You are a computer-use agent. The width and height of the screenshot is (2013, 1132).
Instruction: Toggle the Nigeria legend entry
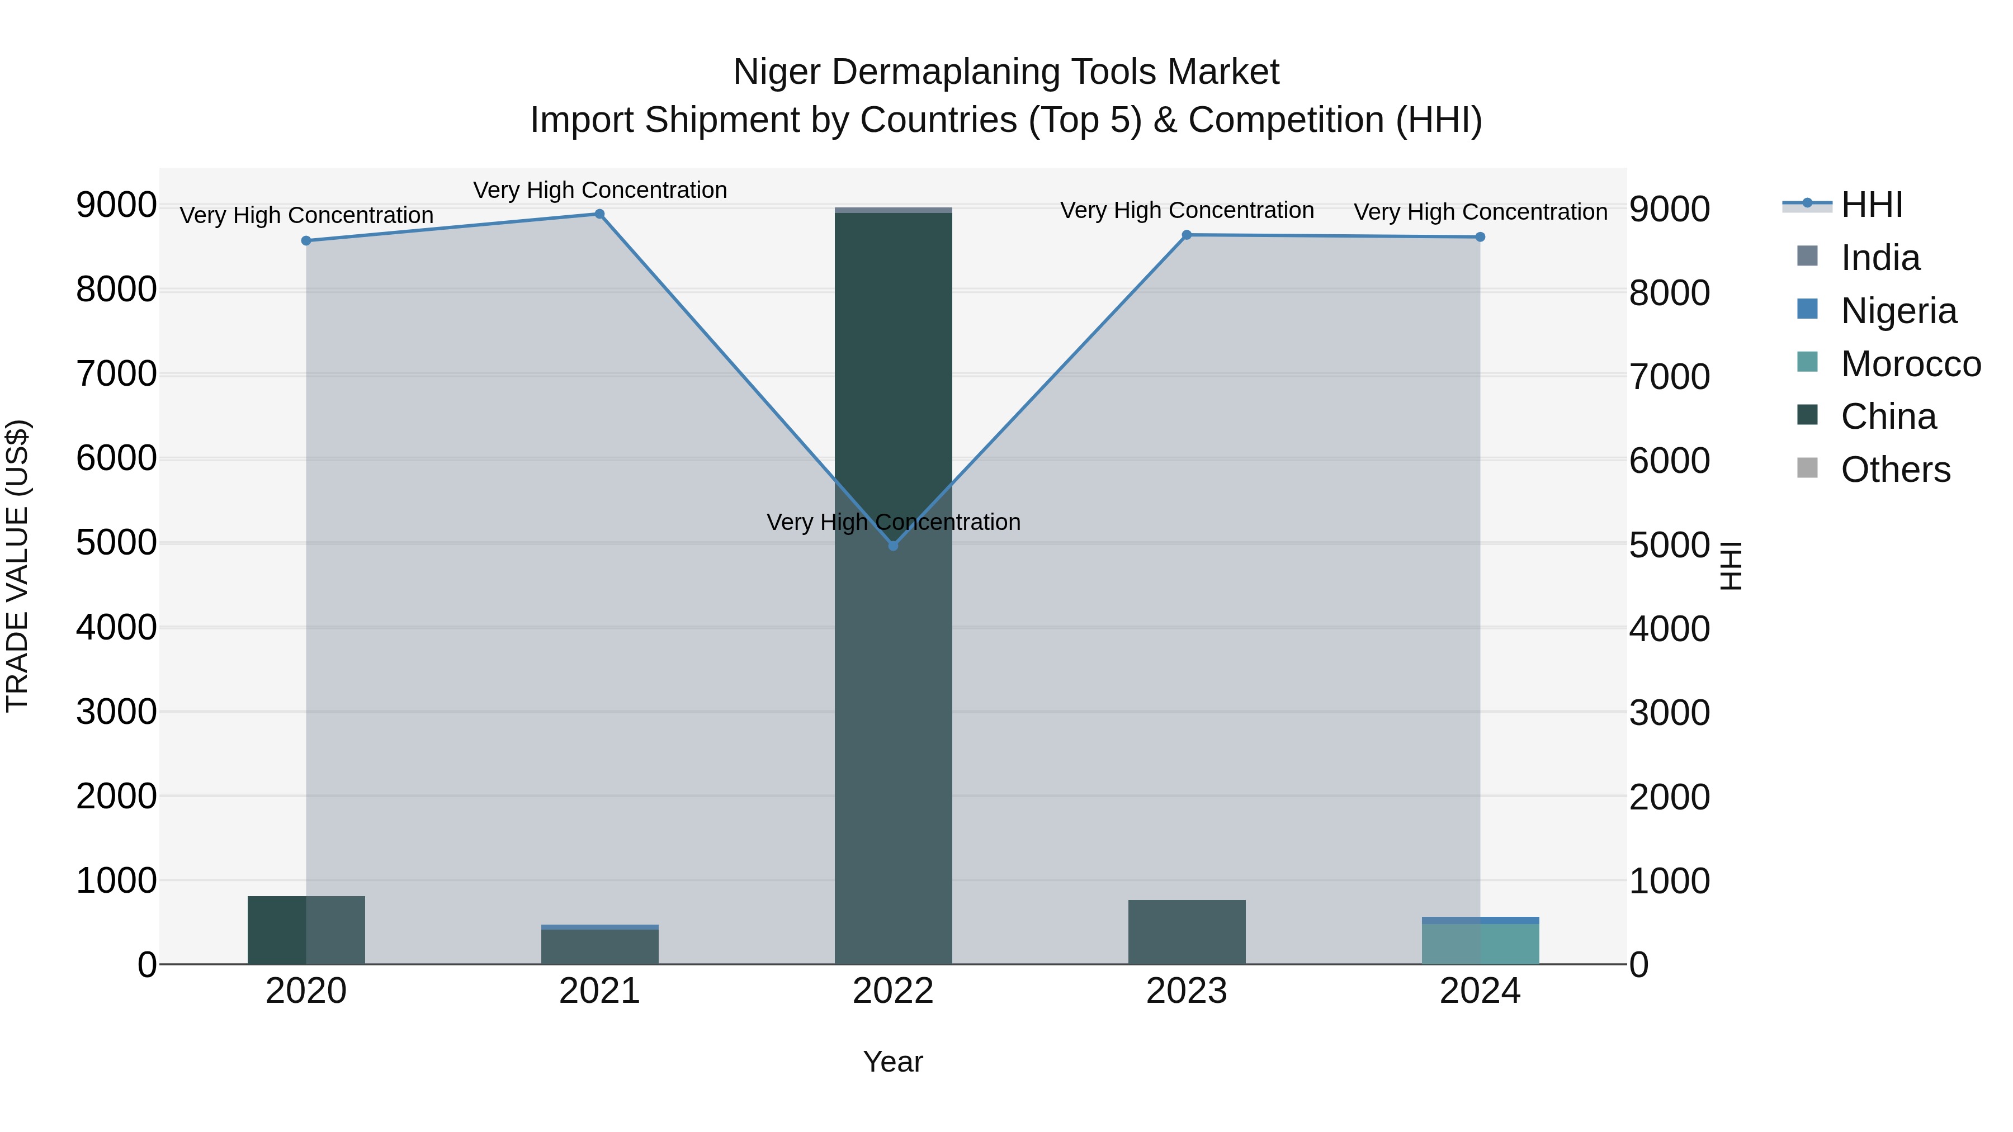(1877, 310)
